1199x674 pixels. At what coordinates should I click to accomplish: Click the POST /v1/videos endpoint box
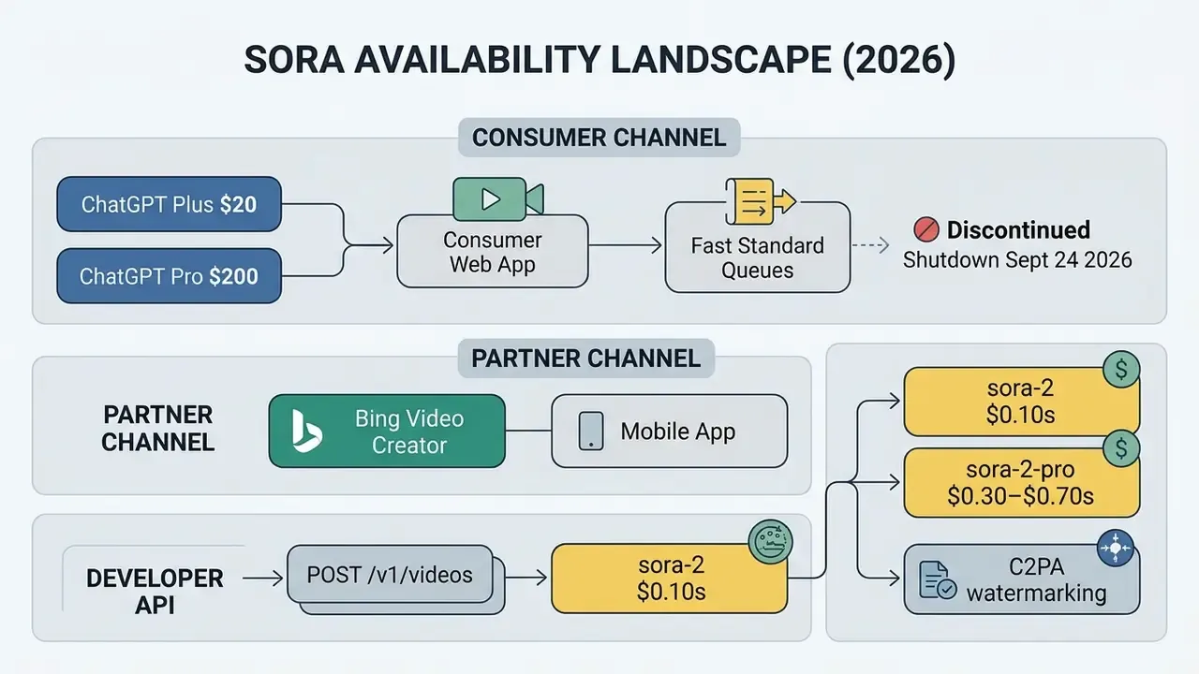[390, 575]
